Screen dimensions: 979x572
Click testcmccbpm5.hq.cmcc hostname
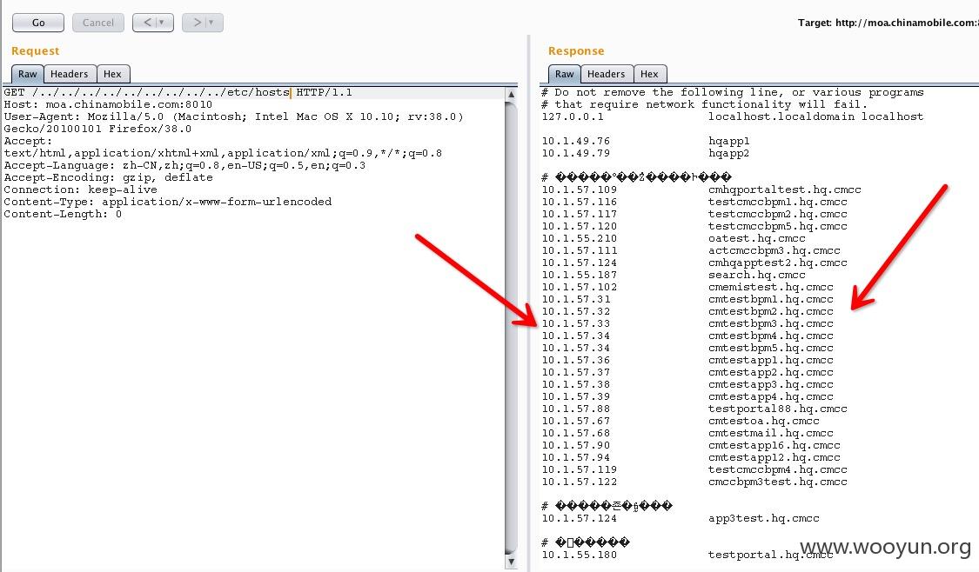pyautogui.click(x=778, y=226)
